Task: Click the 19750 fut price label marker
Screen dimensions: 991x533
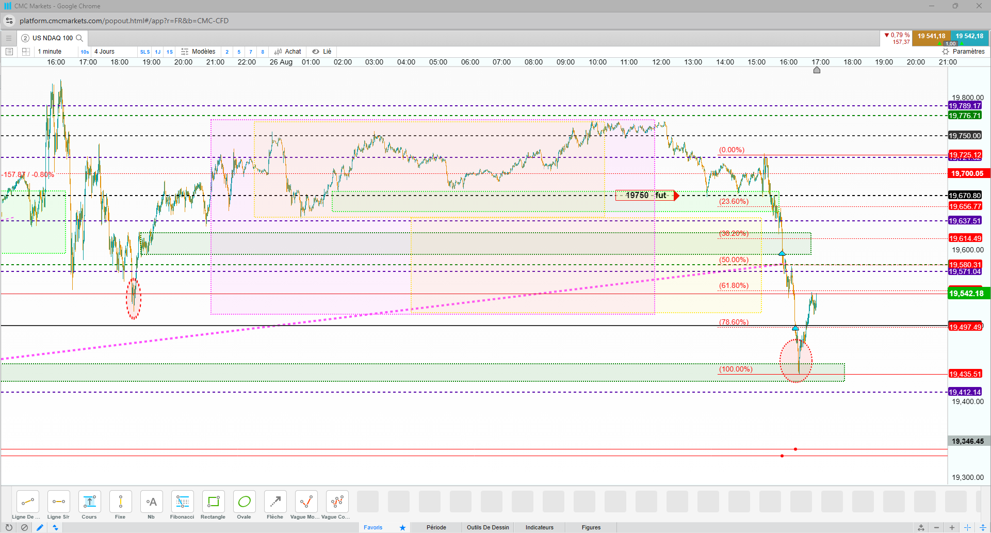Action: point(647,196)
